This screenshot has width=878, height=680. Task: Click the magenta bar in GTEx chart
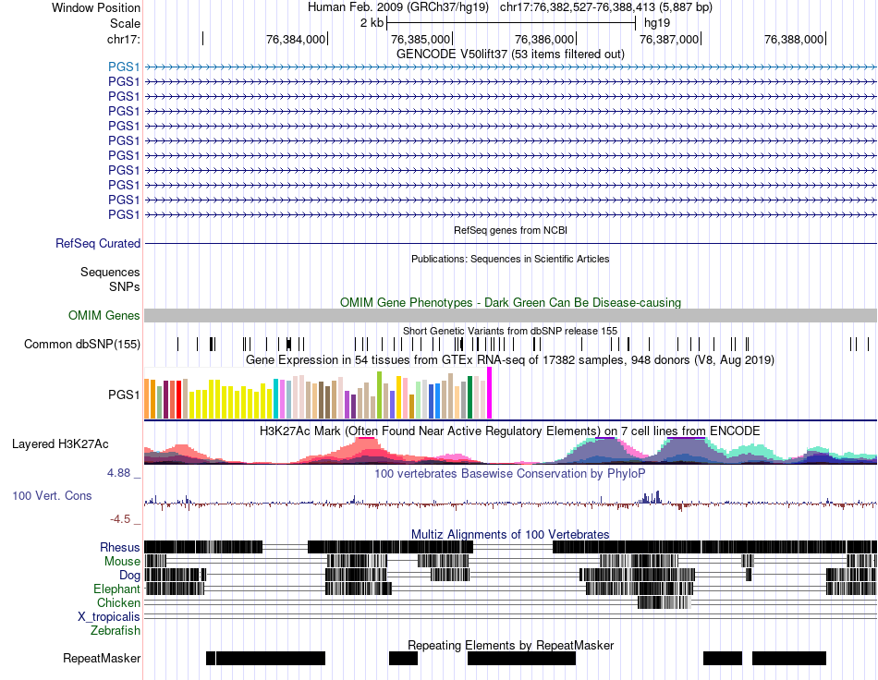(x=490, y=393)
